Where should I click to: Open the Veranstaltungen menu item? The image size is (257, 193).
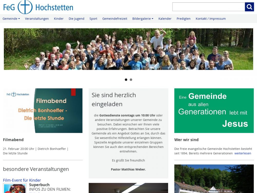click(37, 19)
